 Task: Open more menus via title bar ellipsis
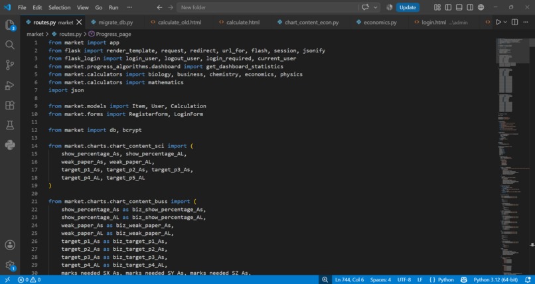(129, 7)
